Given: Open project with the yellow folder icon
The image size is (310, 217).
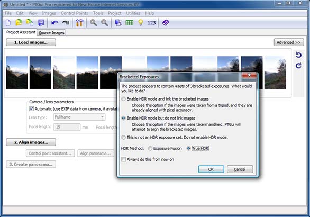Looking at the screenshot, I should coord(19,23).
